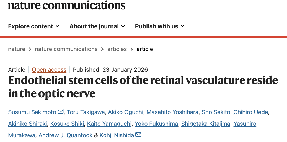The width and height of the screenshot is (287, 142).
Task: Open nature communications breadcrumb link
Action: tap(66, 49)
